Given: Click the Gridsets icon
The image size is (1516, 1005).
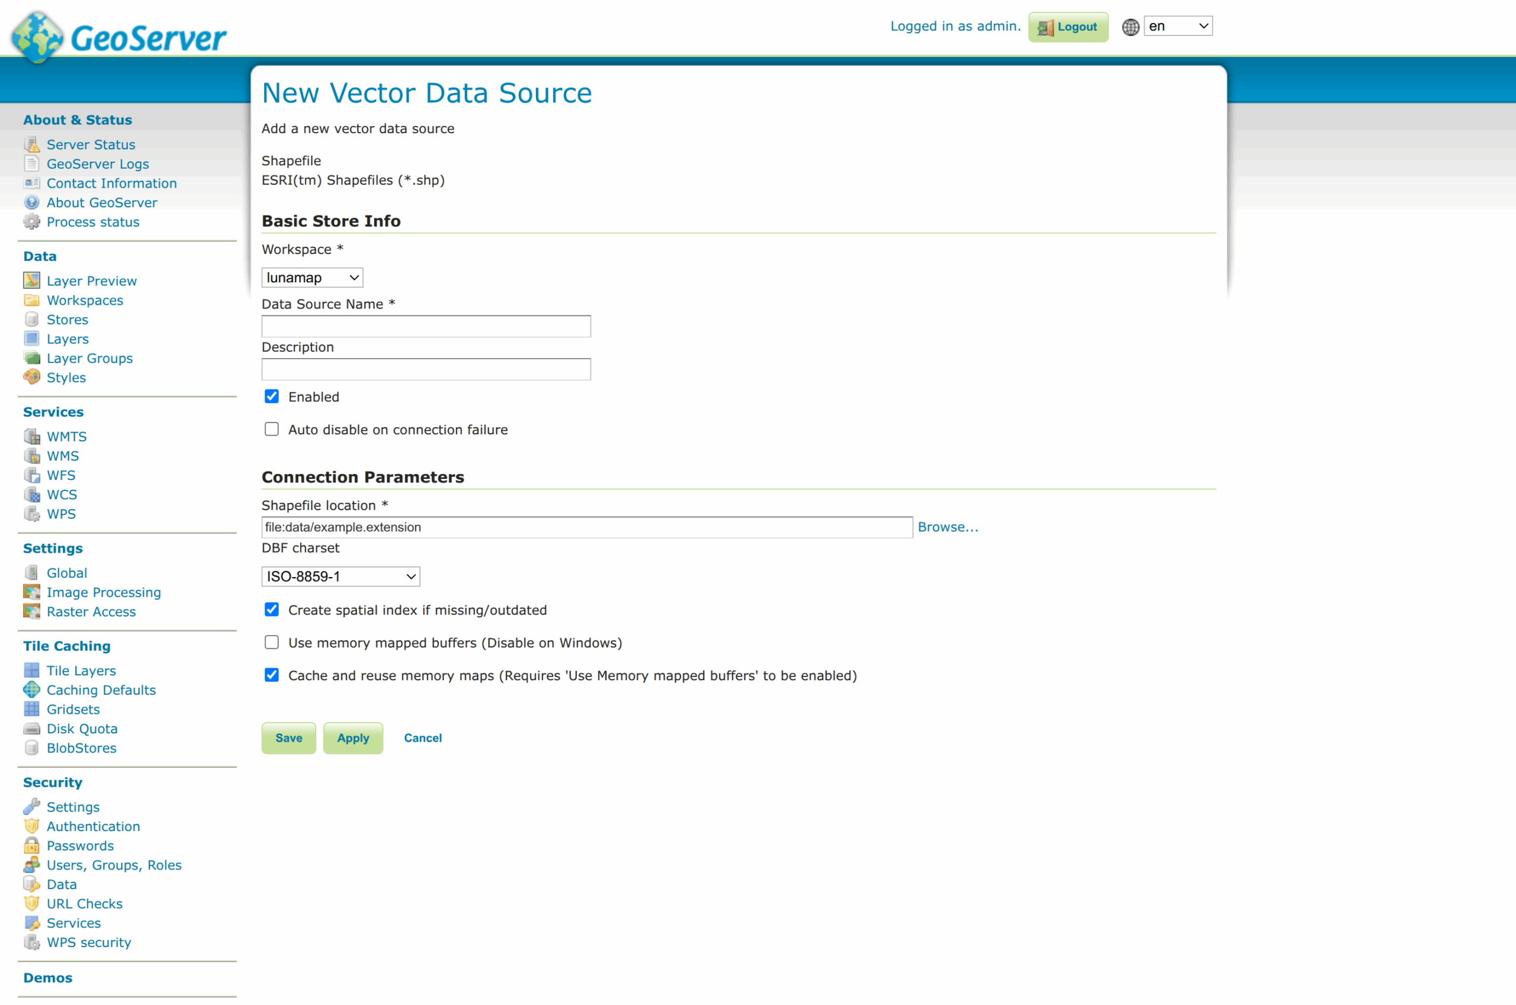Looking at the screenshot, I should (31, 709).
